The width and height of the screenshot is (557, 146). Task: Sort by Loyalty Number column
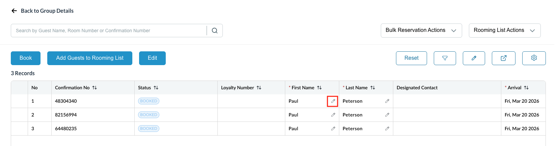(x=259, y=88)
